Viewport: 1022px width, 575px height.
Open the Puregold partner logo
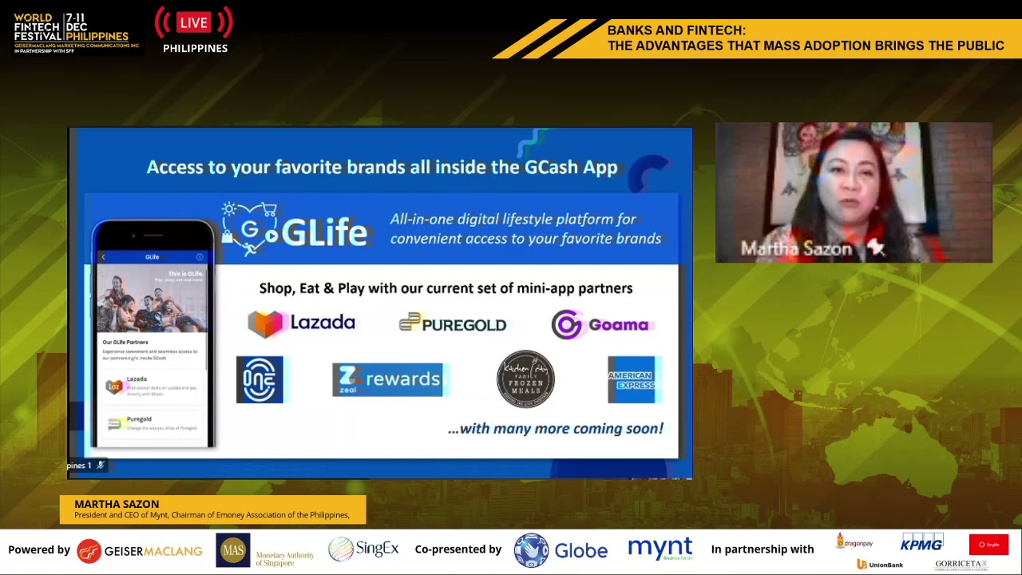(x=453, y=323)
